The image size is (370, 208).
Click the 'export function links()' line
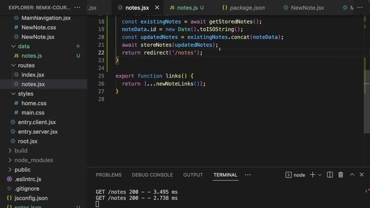154,76
